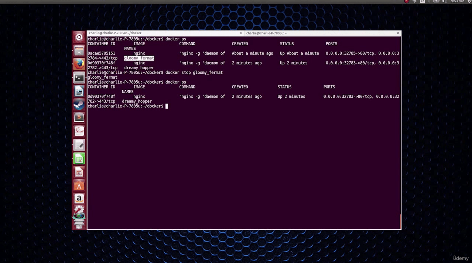
Task: Click the Wi-Fi network indicator
Action: [415, 1]
